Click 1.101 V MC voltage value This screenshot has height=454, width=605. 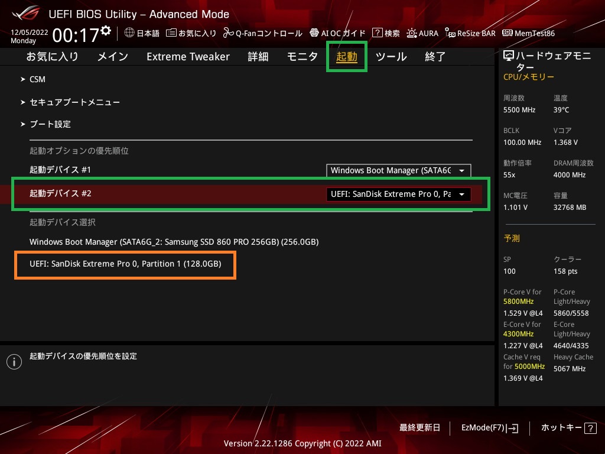tap(515, 207)
